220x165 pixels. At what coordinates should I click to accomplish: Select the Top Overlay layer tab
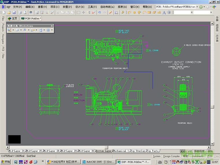click(138, 151)
